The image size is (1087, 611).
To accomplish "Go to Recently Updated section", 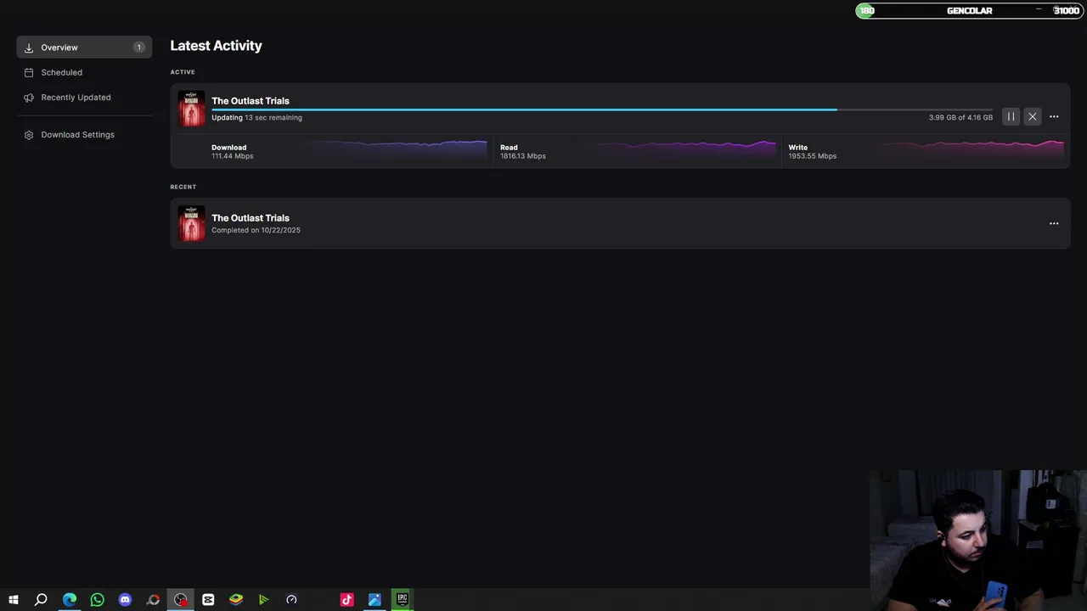I will [x=76, y=98].
